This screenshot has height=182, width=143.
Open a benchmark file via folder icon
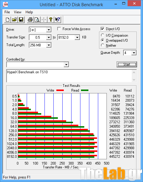[x=14, y=19]
